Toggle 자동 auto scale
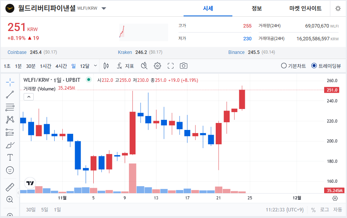Viewport: 347px width, 218px height. point(338,209)
